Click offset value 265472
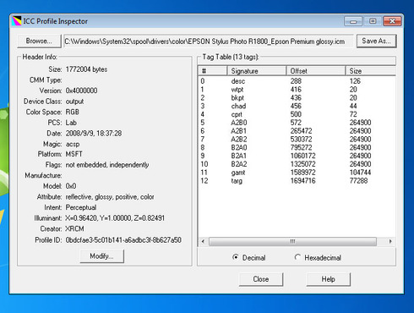Screen dimensions: 414x313 [x=301, y=131]
